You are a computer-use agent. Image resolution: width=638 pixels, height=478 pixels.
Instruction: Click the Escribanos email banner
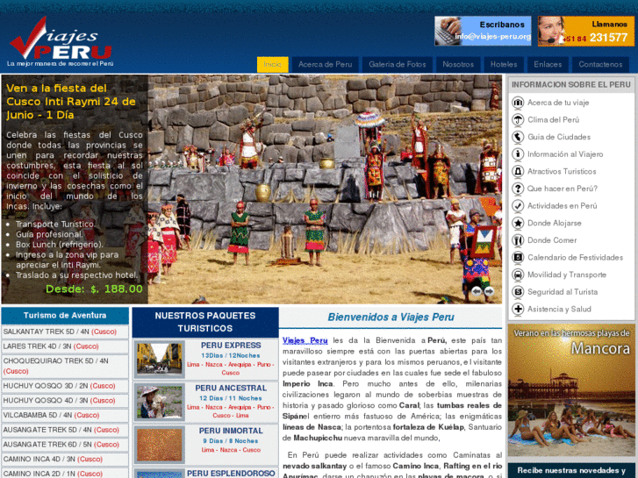point(483,31)
